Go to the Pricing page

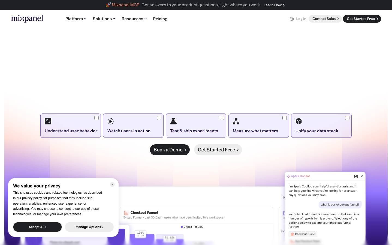pos(160,19)
